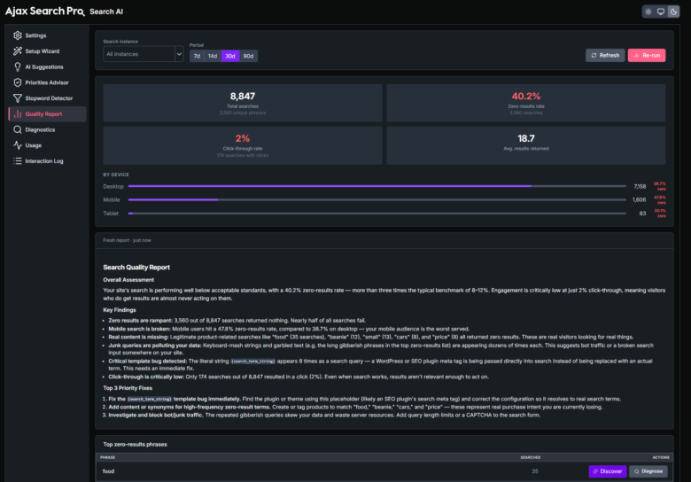This screenshot has width=691, height=482.
Task: Click the 'Overall Assessment' heading
Action: pyautogui.click(x=128, y=280)
